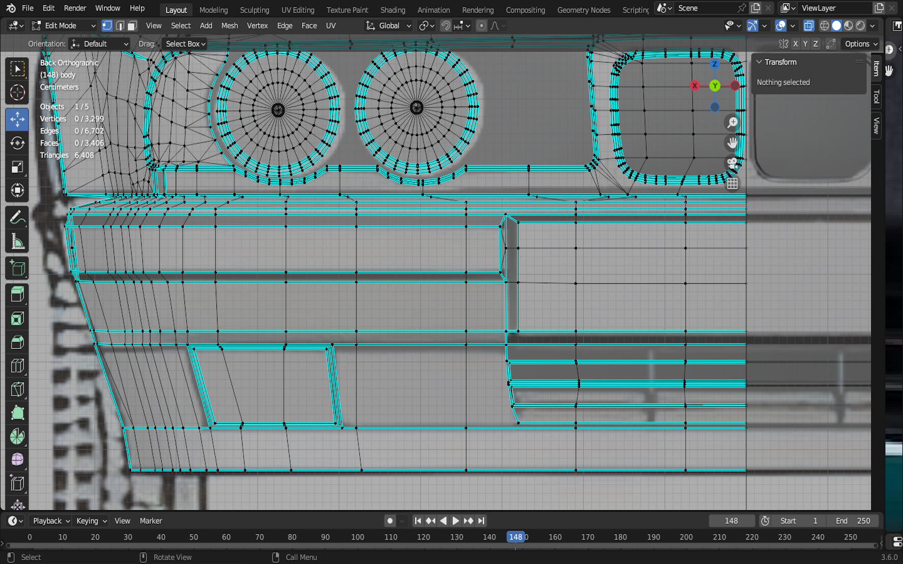This screenshot has height=564, width=903.
Task: Click the End frame field
Action: click(853, 521)
